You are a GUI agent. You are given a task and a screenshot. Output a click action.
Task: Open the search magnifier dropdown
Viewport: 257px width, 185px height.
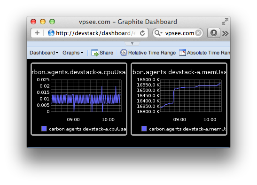click(x=158, y=33)
